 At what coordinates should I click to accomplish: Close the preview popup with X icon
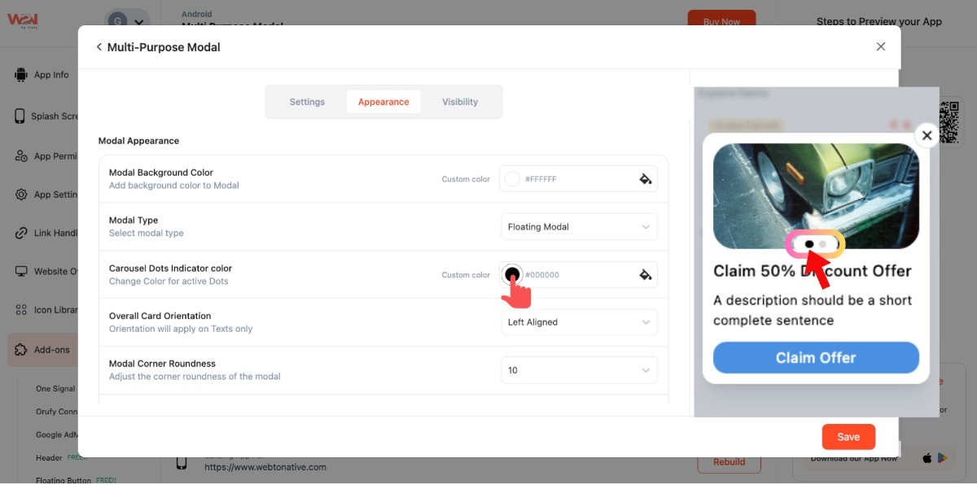pyautogui.click(x=927, y=135)
